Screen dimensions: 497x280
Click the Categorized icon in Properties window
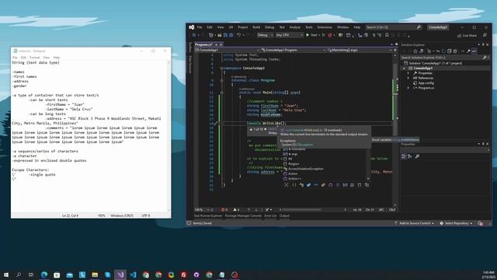click(404, 156)
